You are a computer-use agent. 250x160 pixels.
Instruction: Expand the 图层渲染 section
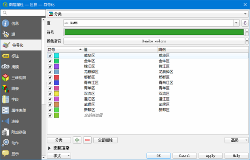49,148
